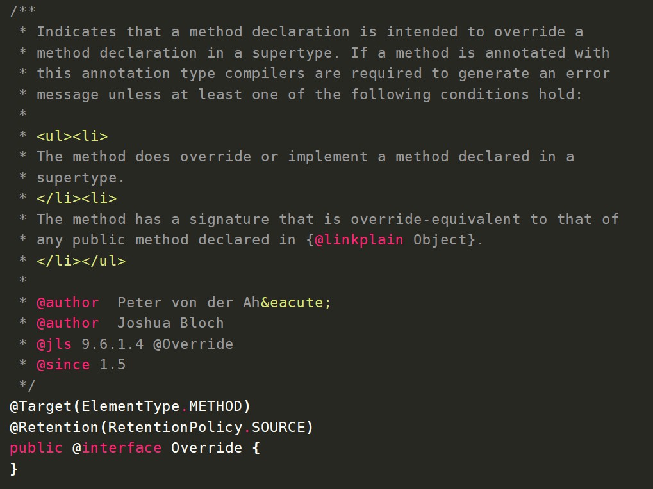Click the @since tag
Viewport: 653px width, 489px height.
(x=63, y=365)
